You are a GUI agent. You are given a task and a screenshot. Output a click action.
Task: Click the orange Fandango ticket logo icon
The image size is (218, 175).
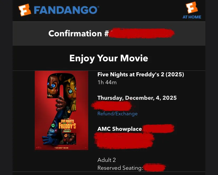(24, 10)
